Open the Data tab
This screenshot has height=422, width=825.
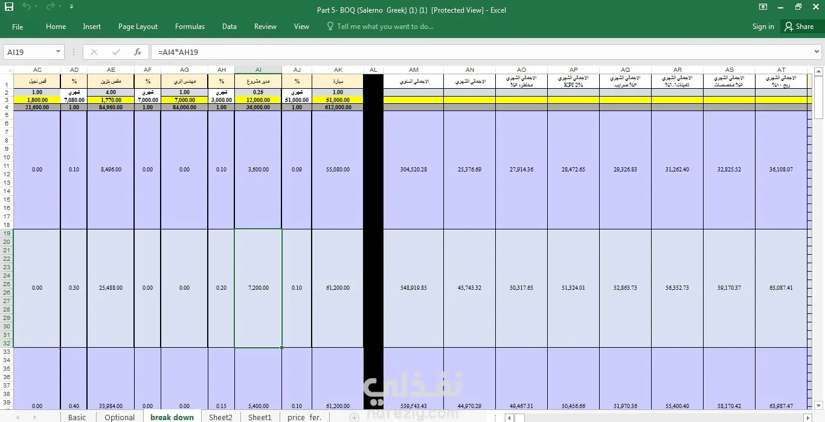229,27
